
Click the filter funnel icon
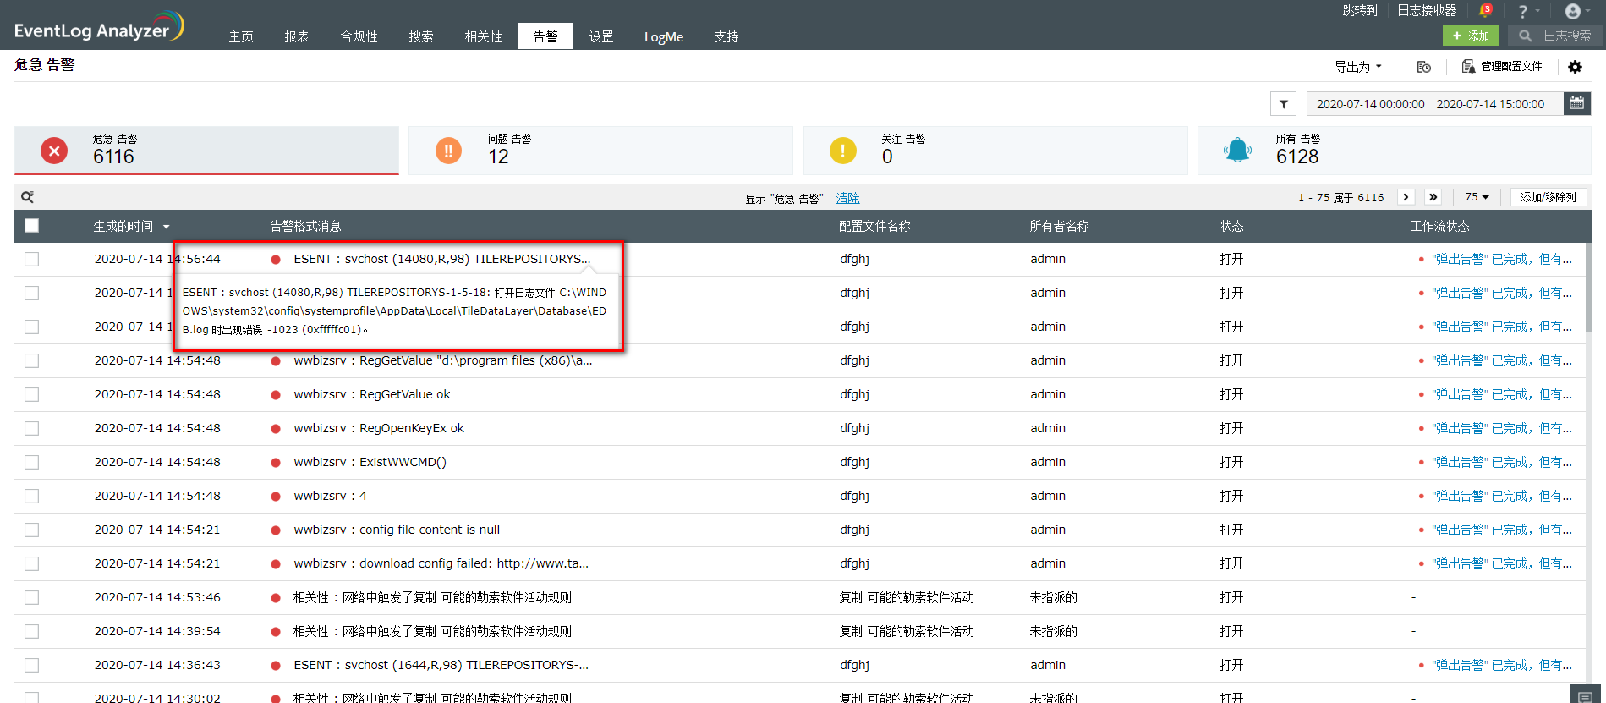1284,104
